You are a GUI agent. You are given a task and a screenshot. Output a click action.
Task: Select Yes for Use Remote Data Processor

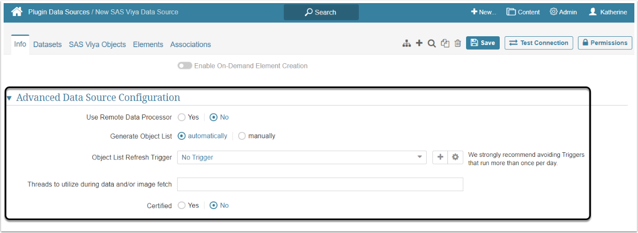(x=182, y=118)
